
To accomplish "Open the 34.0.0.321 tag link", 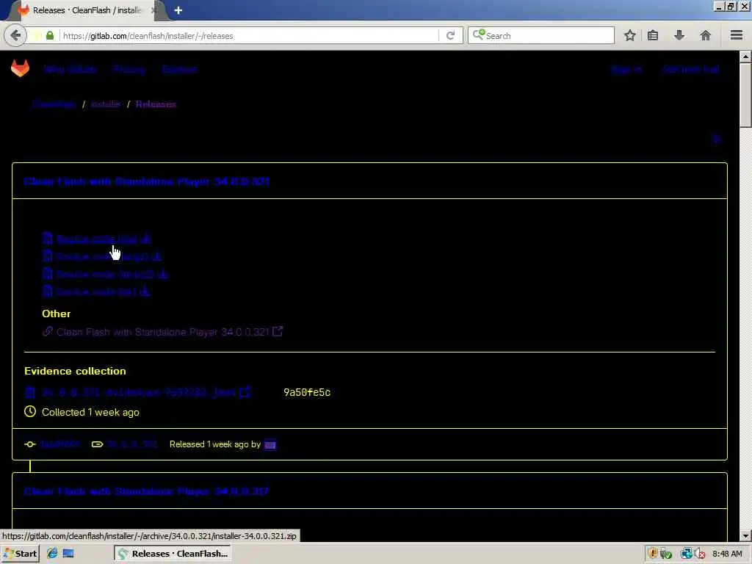I will [132, 444].
